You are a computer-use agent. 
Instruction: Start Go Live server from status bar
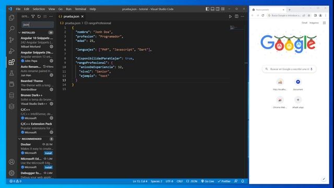click(208, 181)
